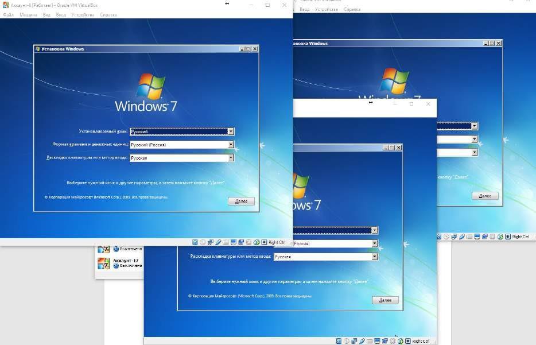Open (Россия) format dropdown arrow in bottom VM window
Viewport: 536px width, 345px height.
pyautogui.click(x=375, y=243)
